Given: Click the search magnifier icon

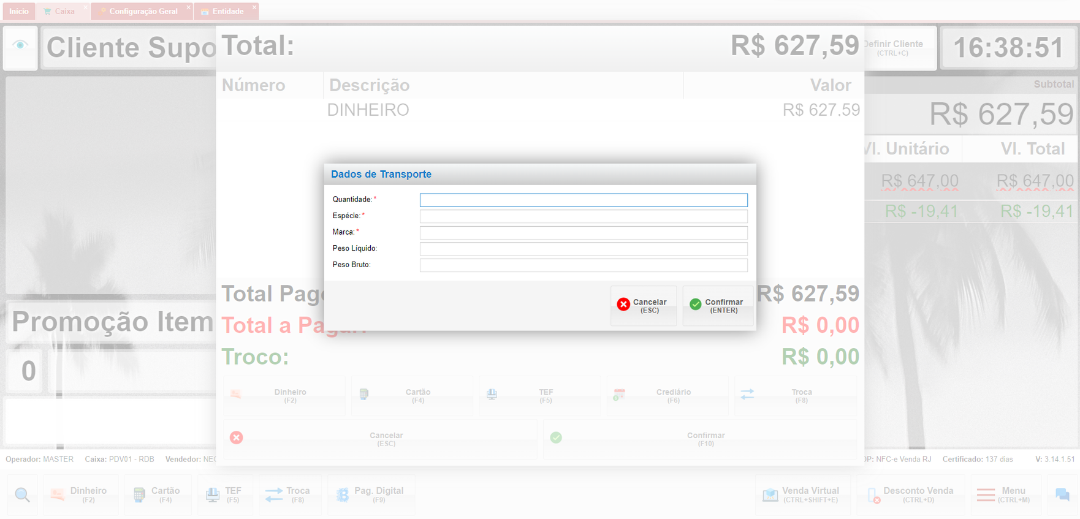Looking at the screenshot, I should [23, 495].
